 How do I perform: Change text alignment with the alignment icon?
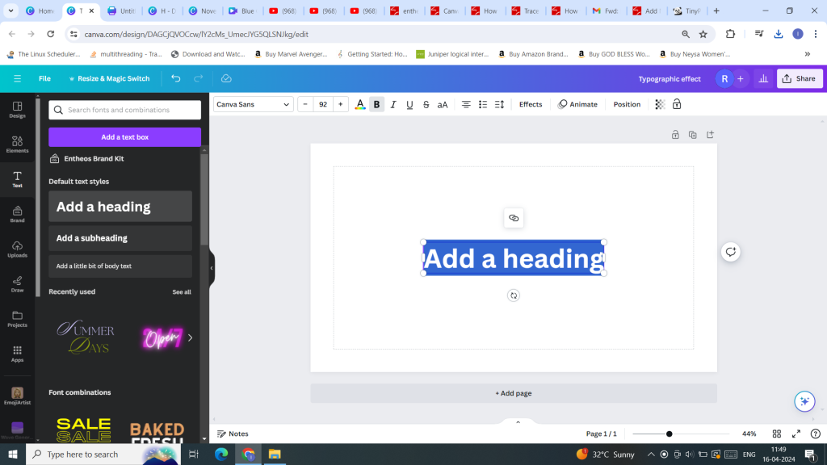click(466, 104)
